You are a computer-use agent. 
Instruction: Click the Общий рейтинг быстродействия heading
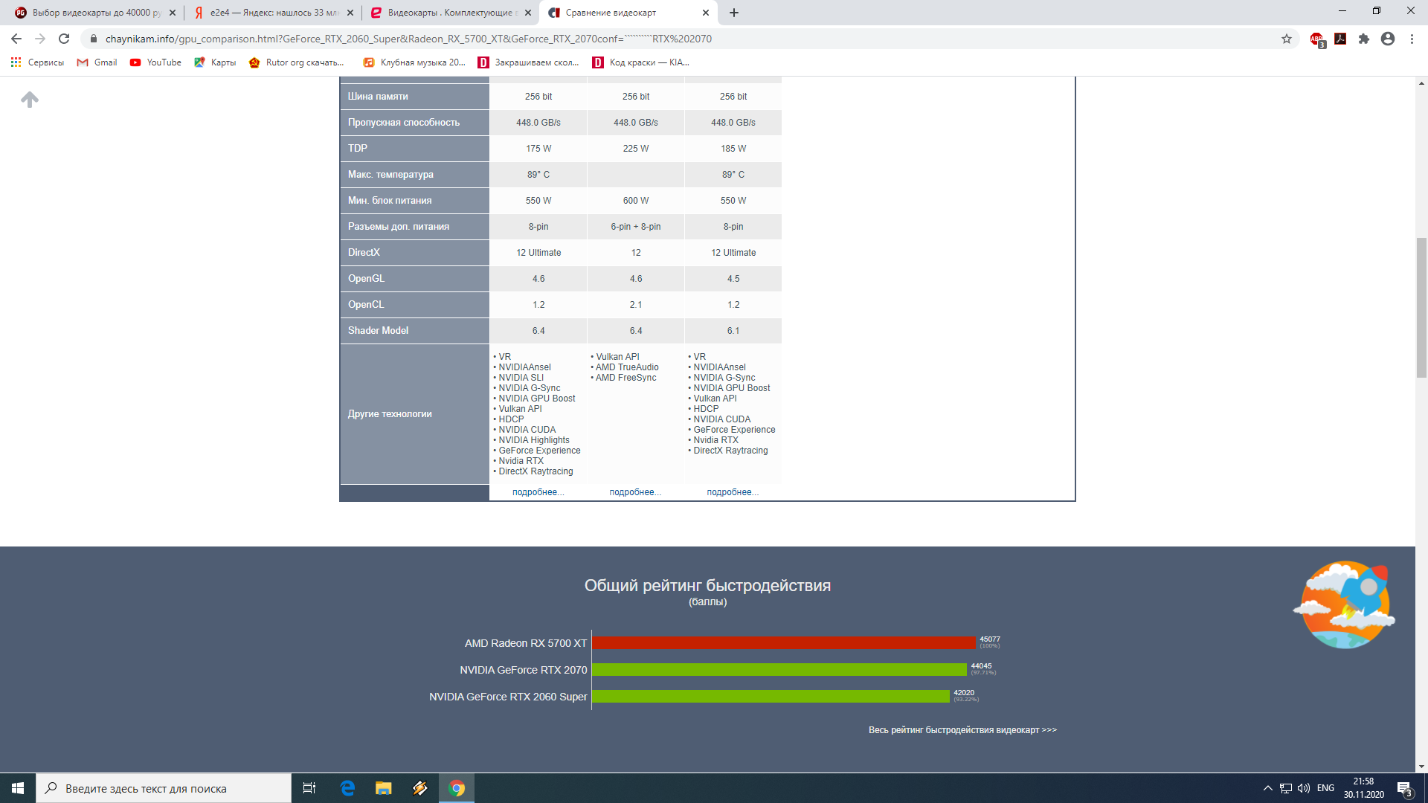(x=707, y=586)
